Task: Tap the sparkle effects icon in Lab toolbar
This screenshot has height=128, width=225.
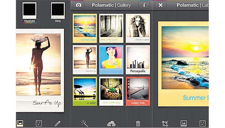Action: [x=202, y=124]
